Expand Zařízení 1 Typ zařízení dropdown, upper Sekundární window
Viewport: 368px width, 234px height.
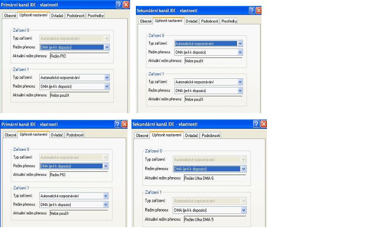(x=240, y=82)
